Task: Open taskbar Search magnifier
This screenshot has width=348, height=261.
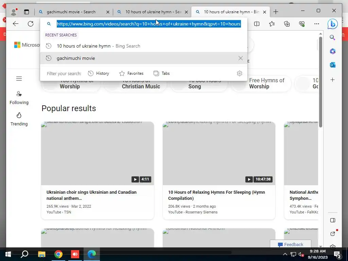Action: coord(24,254)
